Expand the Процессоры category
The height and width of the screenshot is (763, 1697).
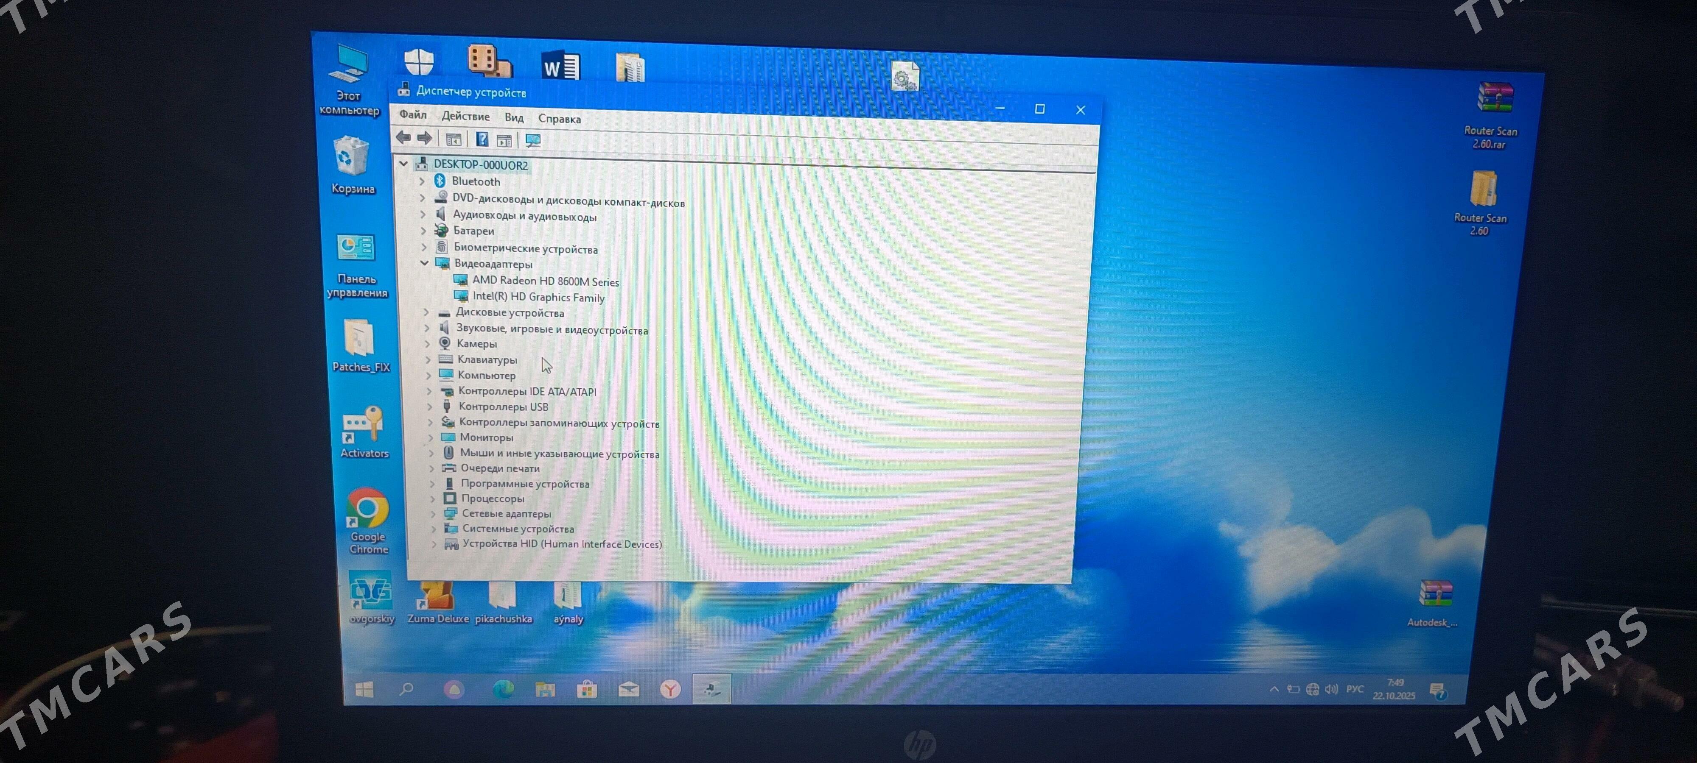click(x=433, y=498)
